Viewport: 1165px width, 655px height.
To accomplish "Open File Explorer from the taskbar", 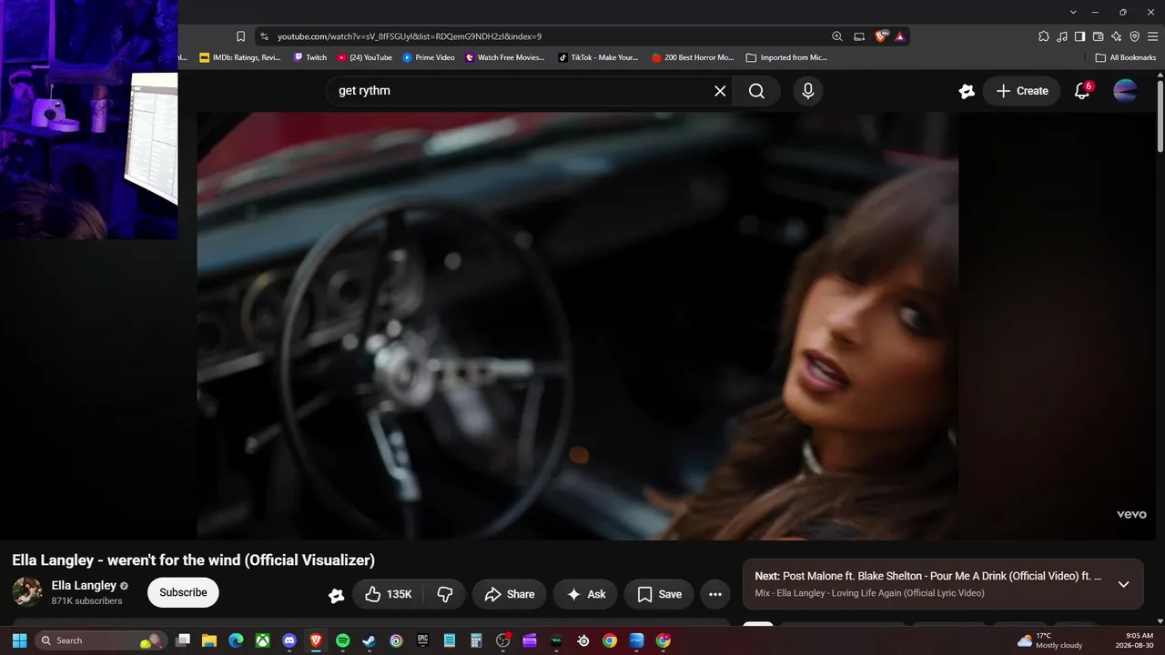I will point(208,640).
